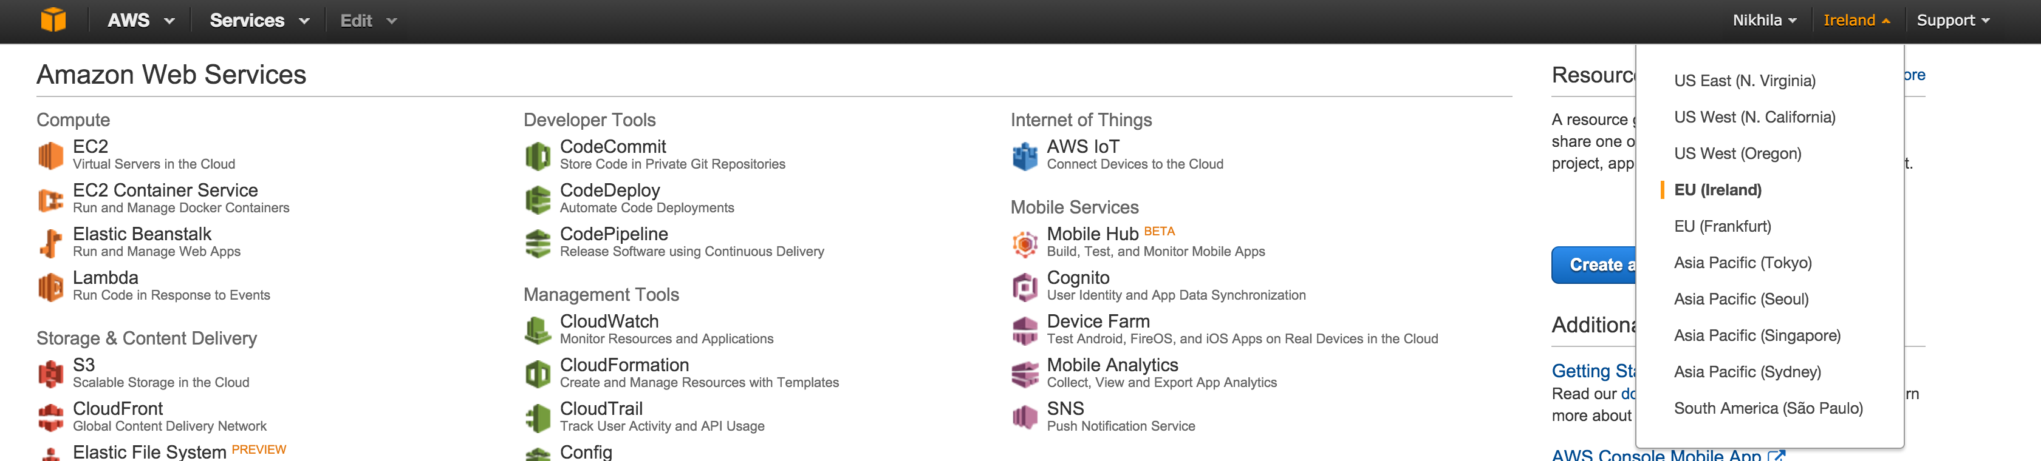
Task: Open the Device Farm icon
Action: [x=1025, y=330]
